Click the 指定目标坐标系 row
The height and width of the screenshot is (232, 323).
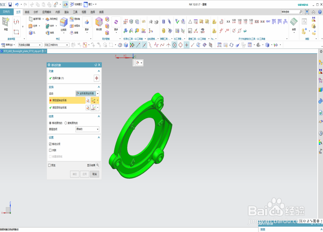67,108
